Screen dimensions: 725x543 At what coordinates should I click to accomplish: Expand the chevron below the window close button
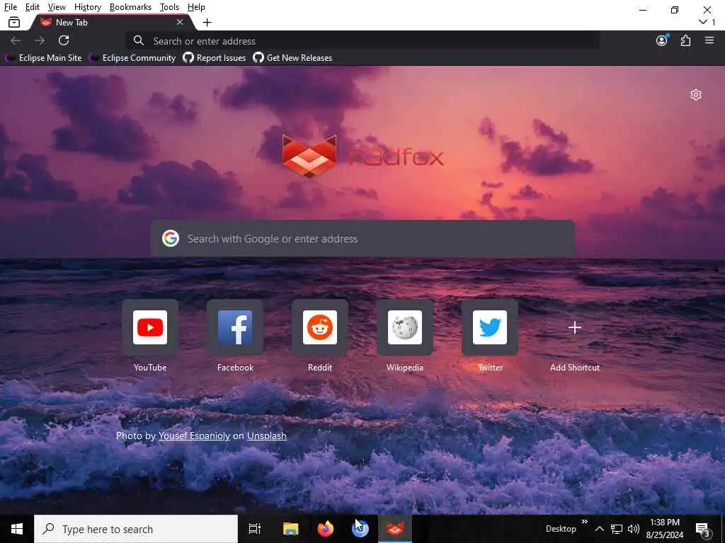[x=703, y=22]
